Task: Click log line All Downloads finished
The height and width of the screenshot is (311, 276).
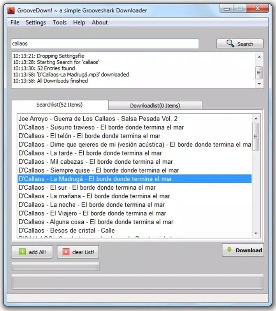Action: tap(51, 81)
